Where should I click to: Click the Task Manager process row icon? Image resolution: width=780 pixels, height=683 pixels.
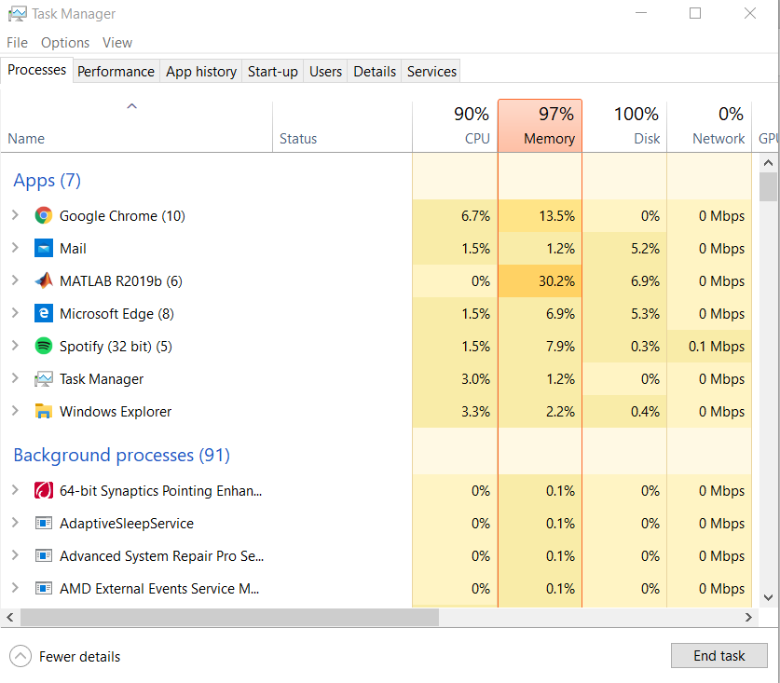click(x=43, y=379)
